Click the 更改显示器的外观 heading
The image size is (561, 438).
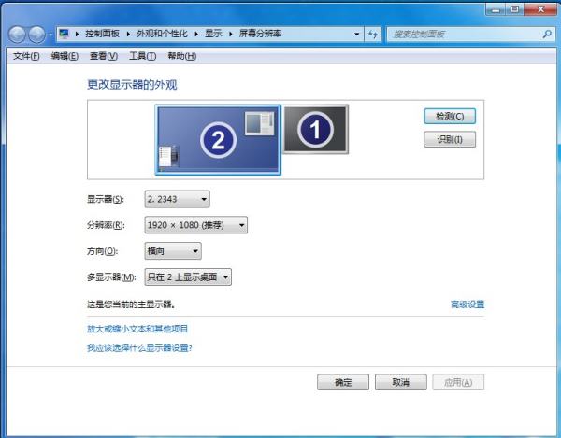[x=132, y=85]
